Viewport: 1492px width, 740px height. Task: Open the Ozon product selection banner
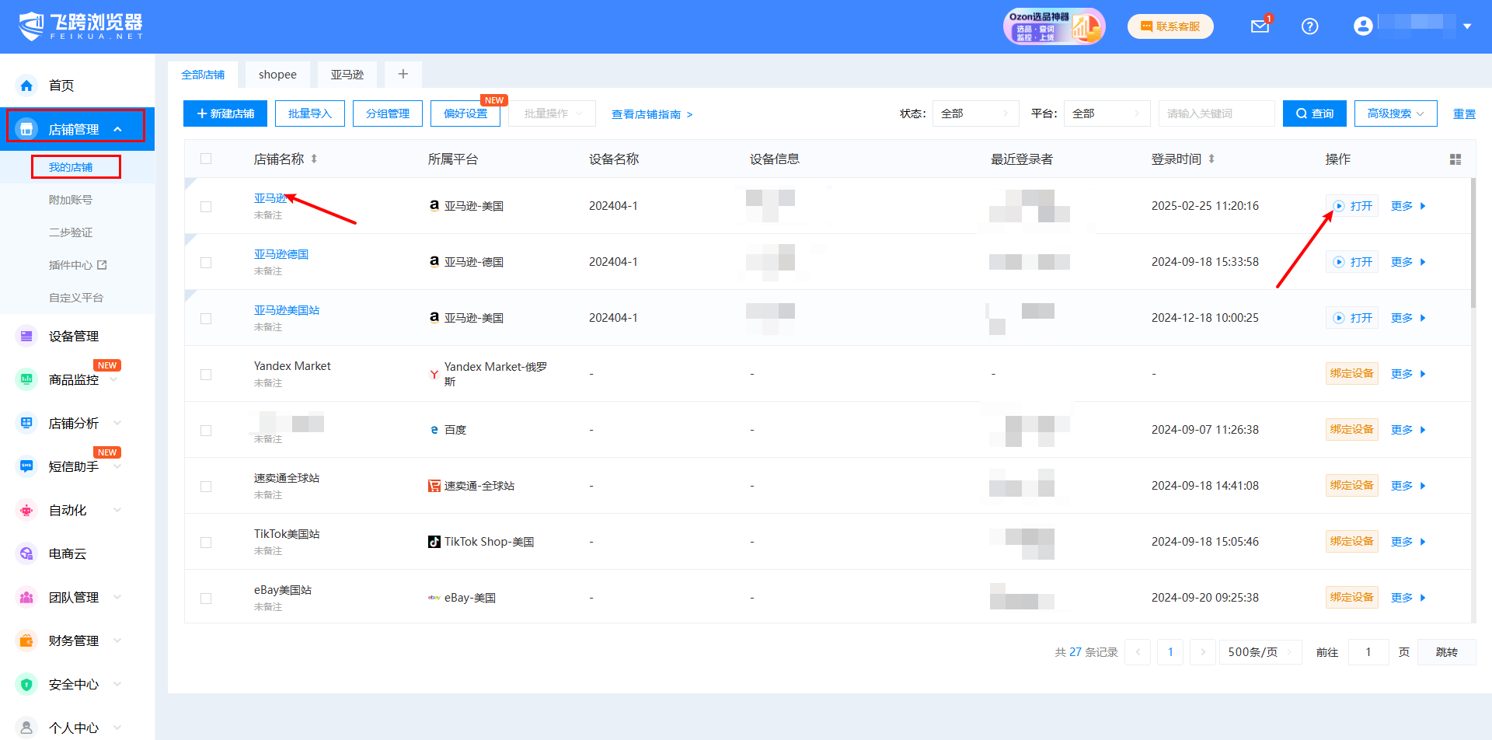click(x=1053, y=26)
